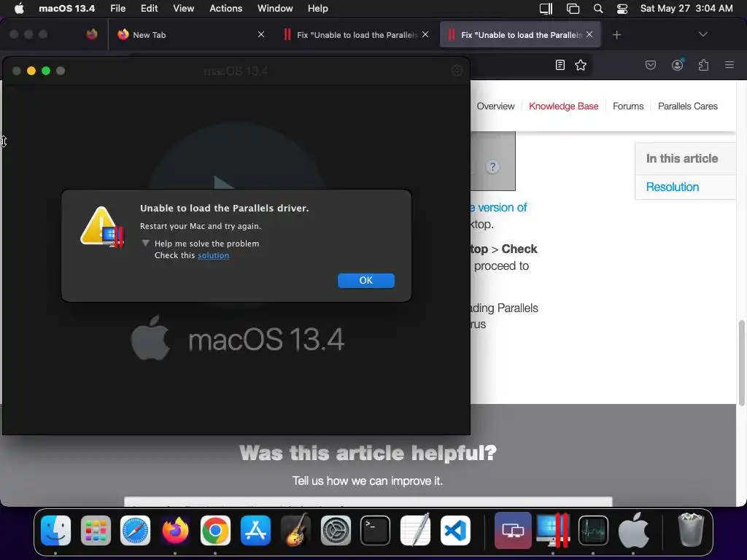The height and width of the screenshot is (560, 747).
Task: Open the View menu
Action: tap(183, 9)
